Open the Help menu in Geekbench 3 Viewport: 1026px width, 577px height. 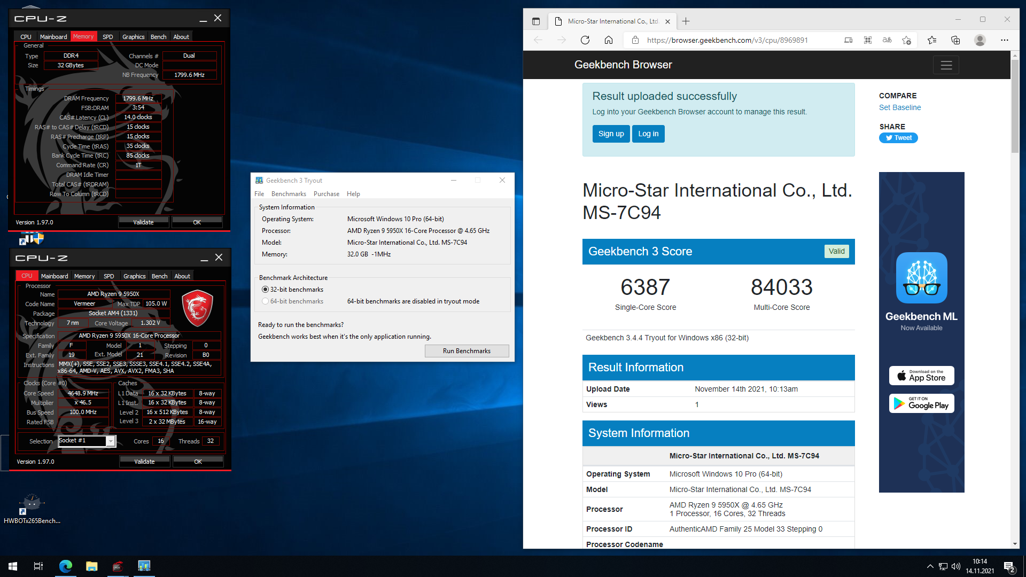click(x=353, y=194)
